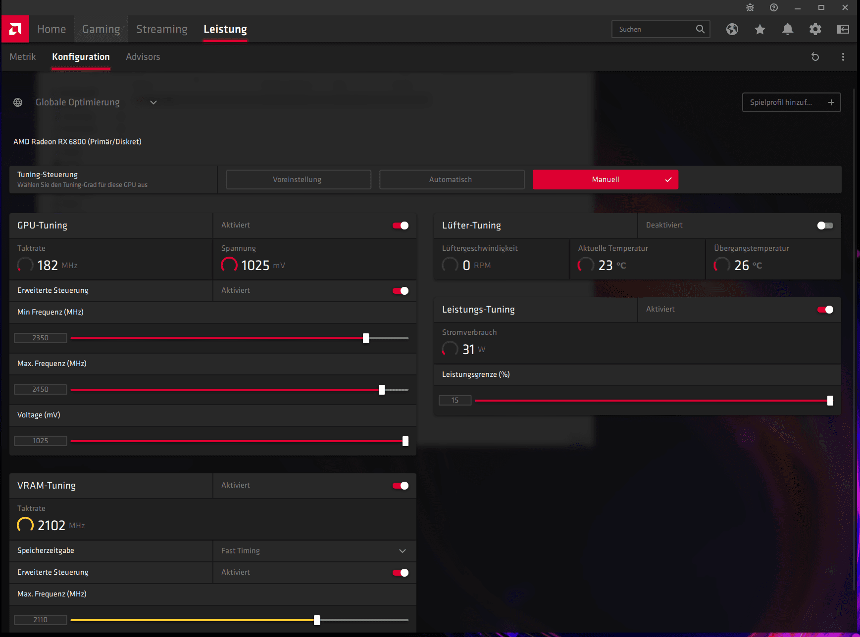Screen dimensions: 860x637
Task: Click the Leistungsgrenze 15 value field
Action: [455, 401]
